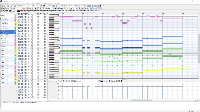This screenshot has height=112, width=200.
Task: Open the File menu
Action: 3,3
